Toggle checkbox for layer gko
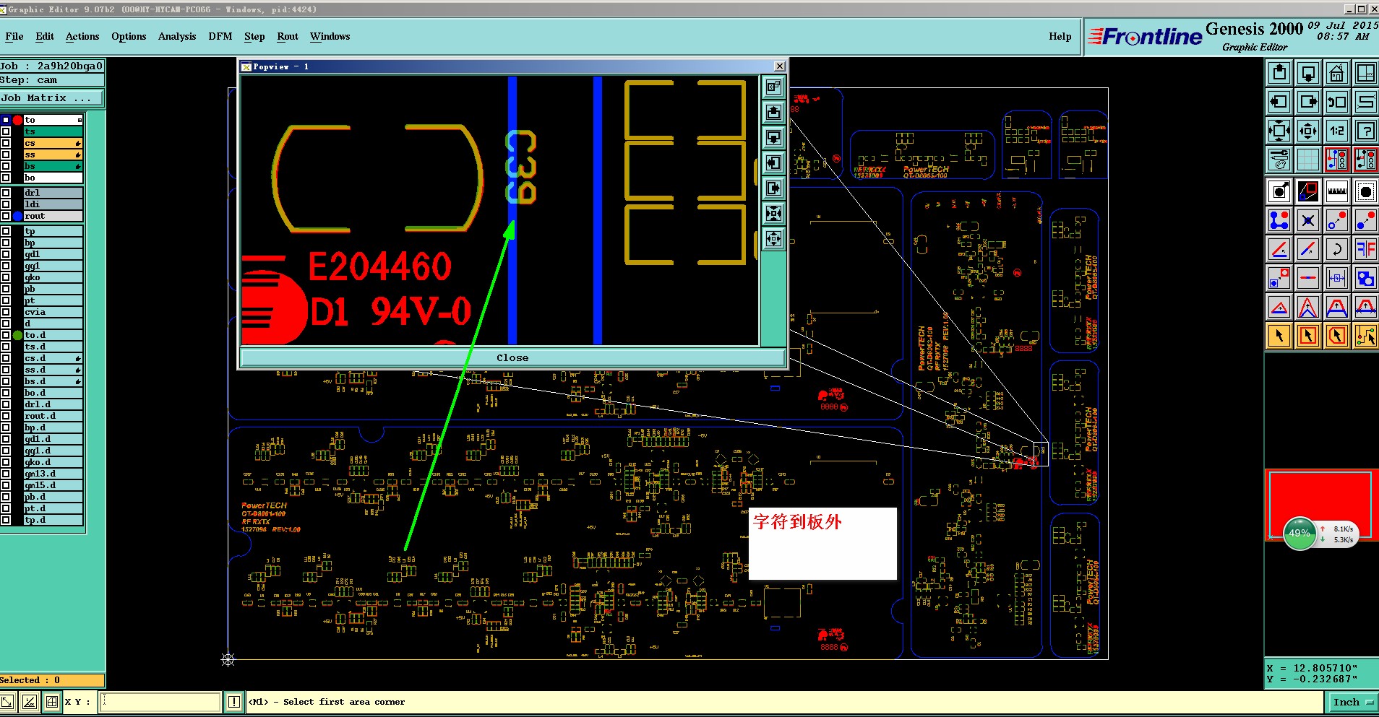The height and width of the screenshot is (717, 1379). (x=6, y=277)
